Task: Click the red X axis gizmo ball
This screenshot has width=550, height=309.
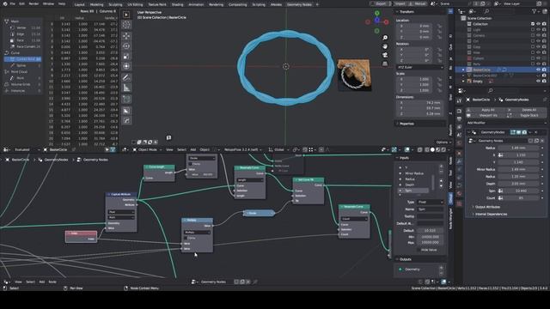Action: [x=386, y=22]
